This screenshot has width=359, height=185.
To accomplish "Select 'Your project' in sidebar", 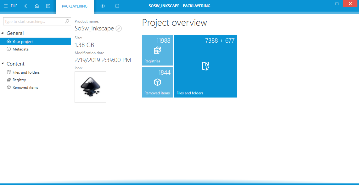I will [x=36, y=41].
